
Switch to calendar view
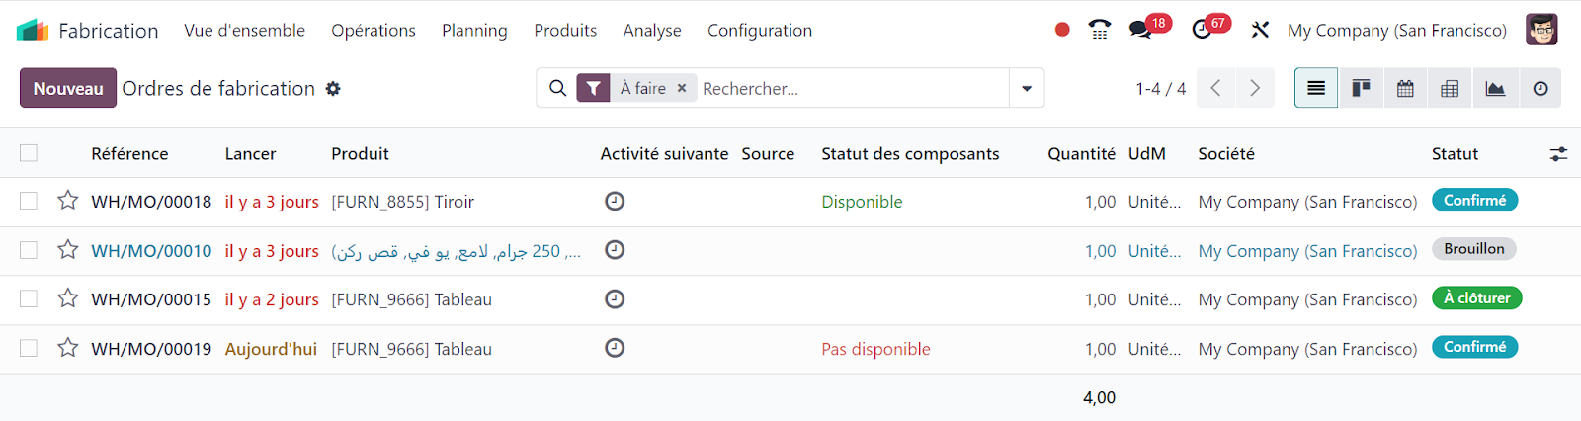tap(1405, 88)
